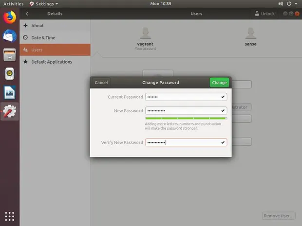Select Users in the sidebar

55,50
